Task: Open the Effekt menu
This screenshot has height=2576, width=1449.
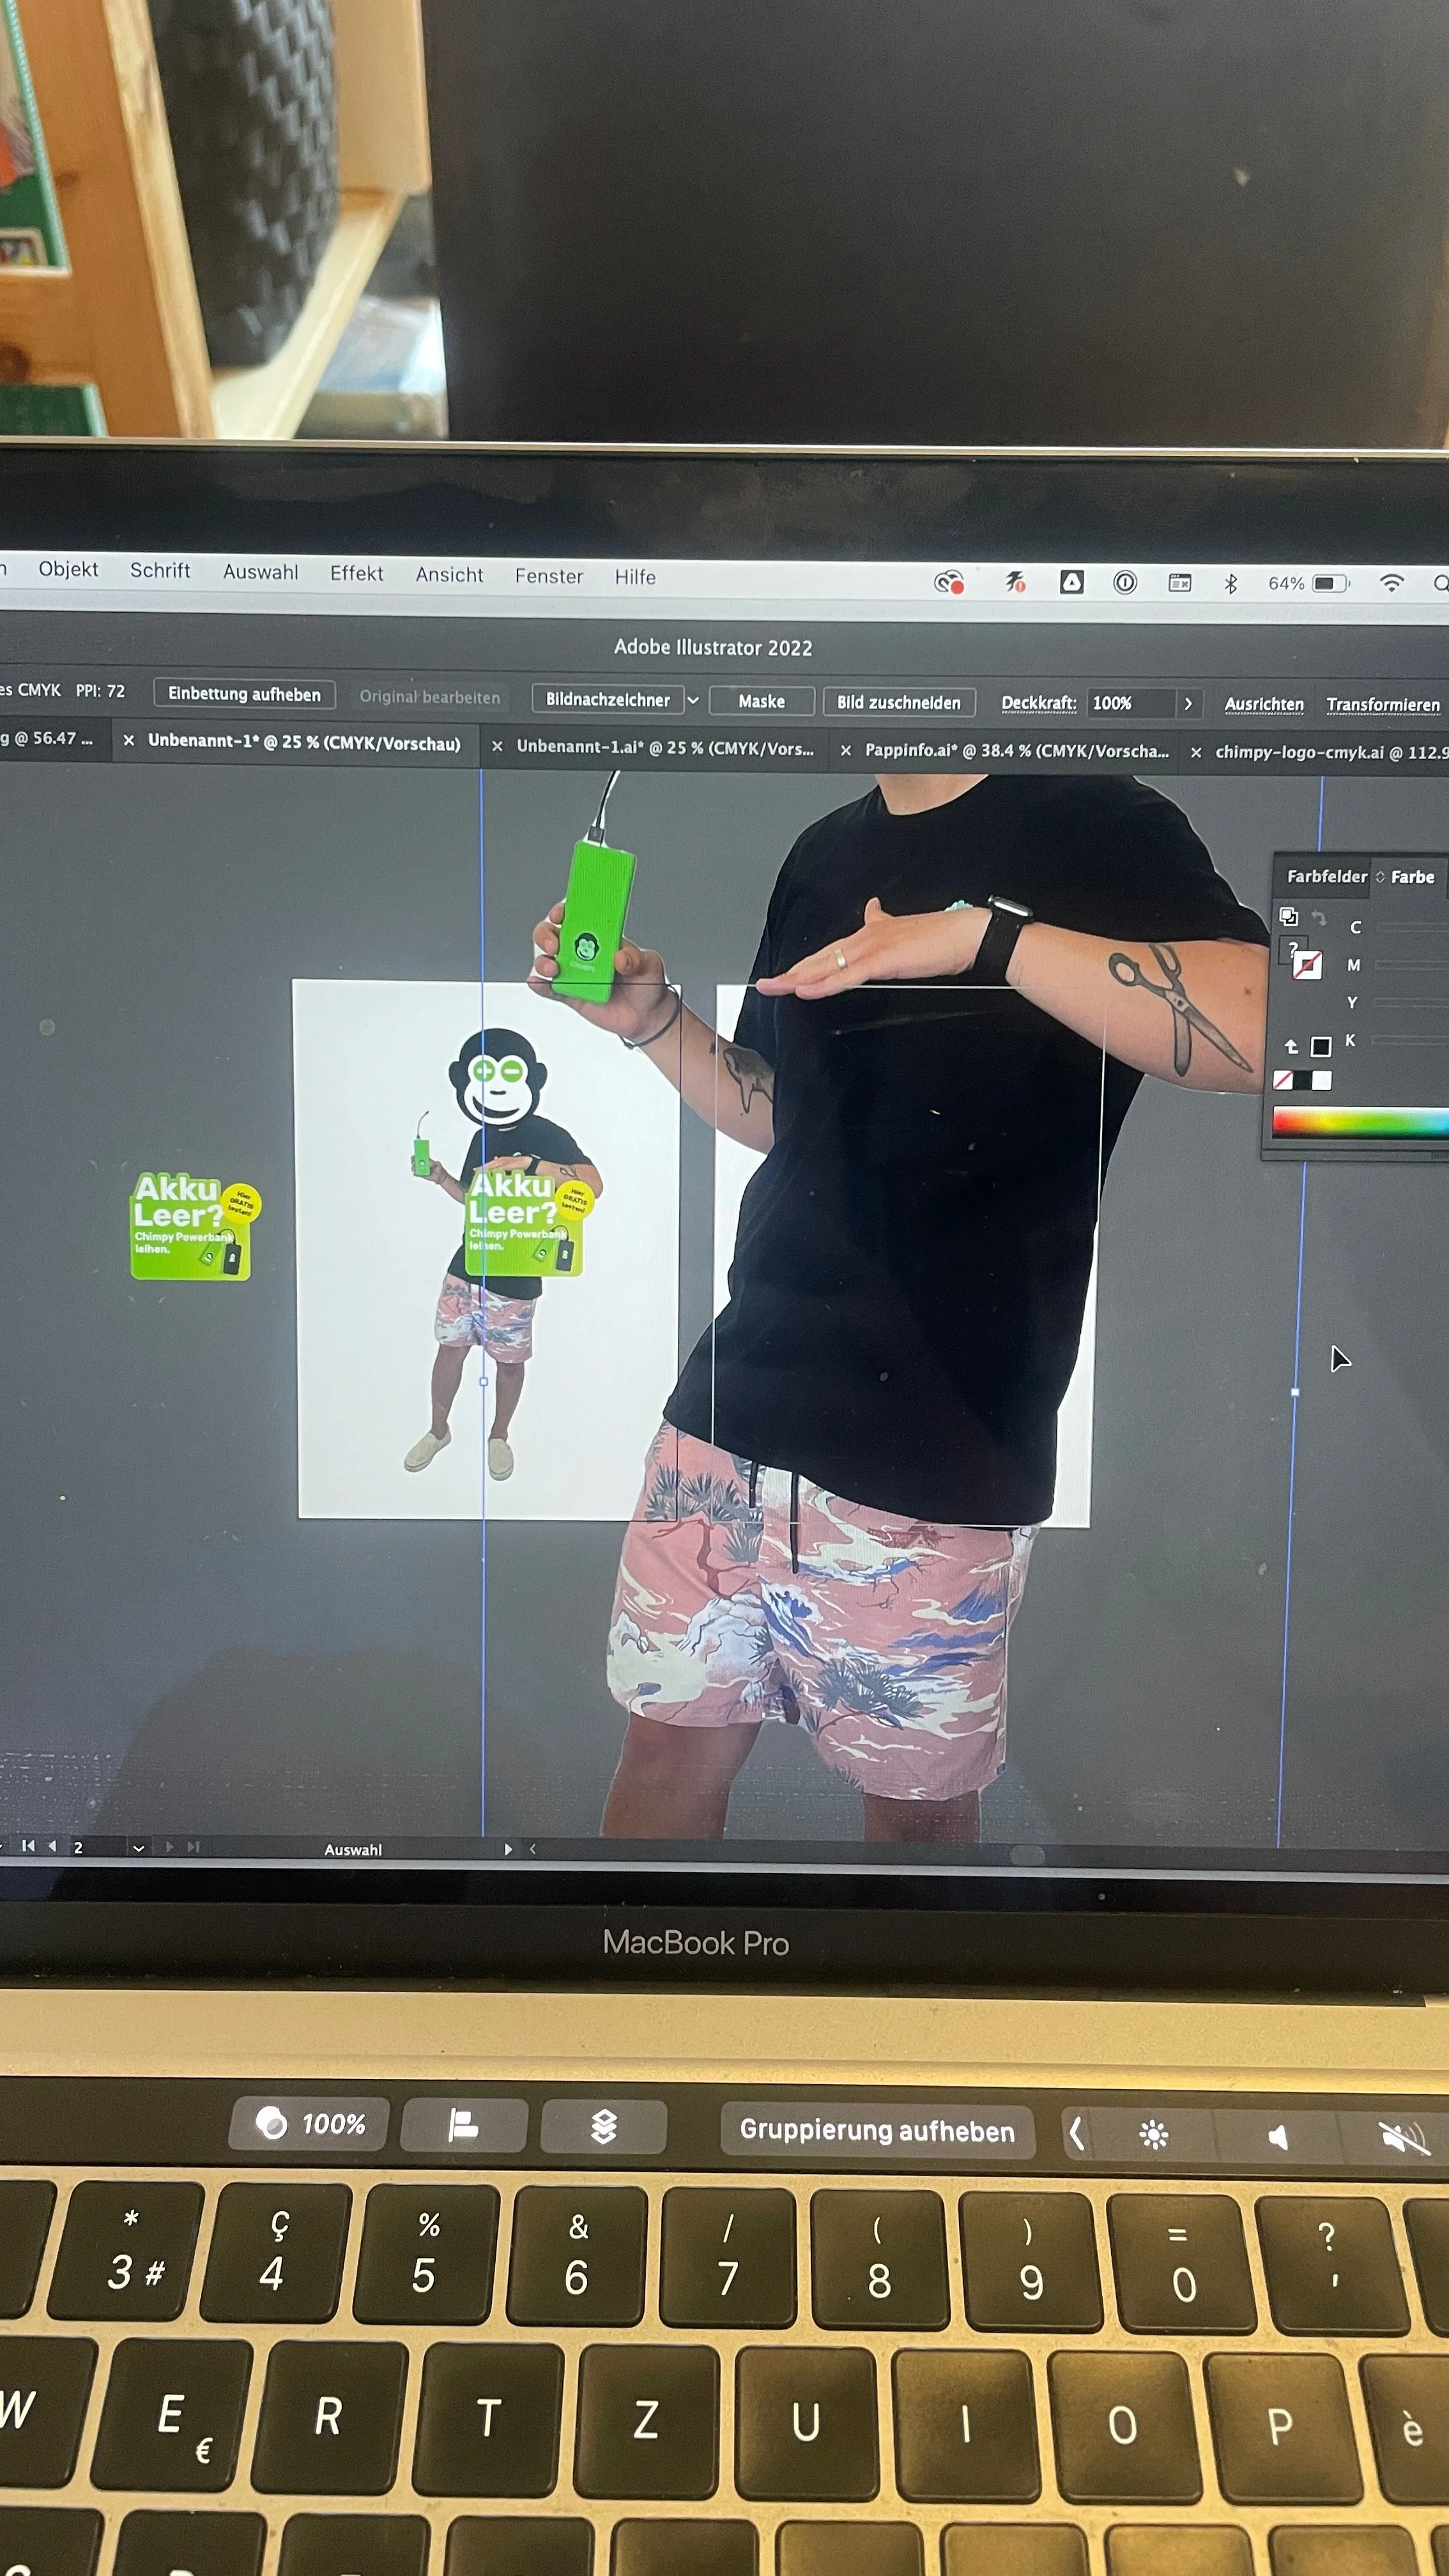Action: pyautogui.click(x=356, y=573)
